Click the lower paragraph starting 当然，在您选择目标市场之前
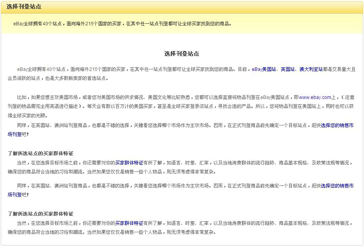This screenshot has width=364, height=249. (234, 223)
